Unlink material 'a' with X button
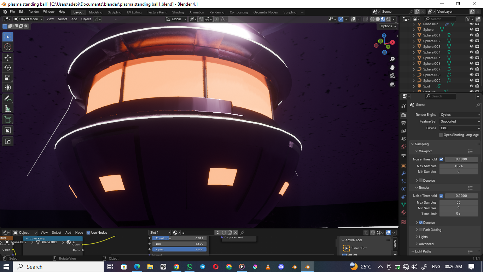This screenshot has height=272, width=483. [x=235, y=233]
